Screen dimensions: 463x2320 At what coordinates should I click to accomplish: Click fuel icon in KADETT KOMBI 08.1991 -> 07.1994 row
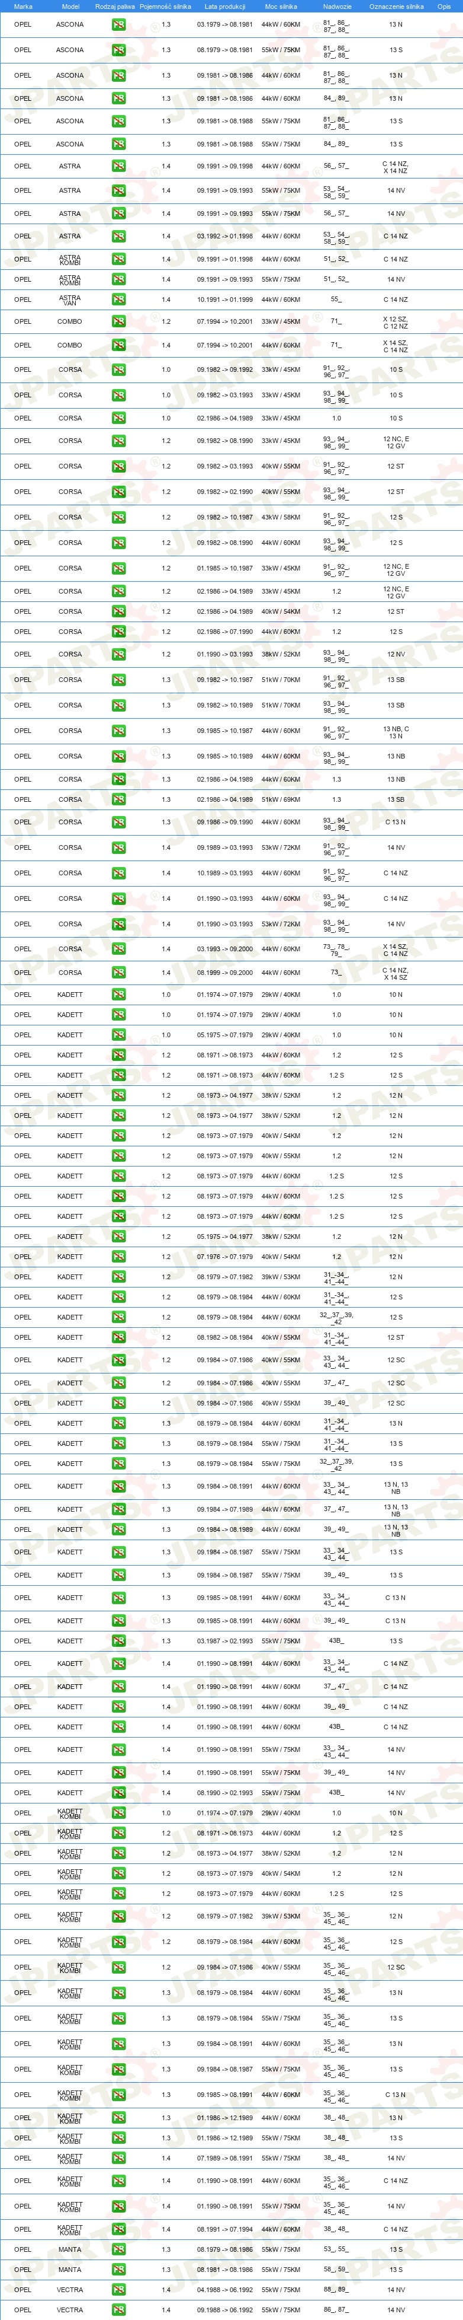point(118,2229)
